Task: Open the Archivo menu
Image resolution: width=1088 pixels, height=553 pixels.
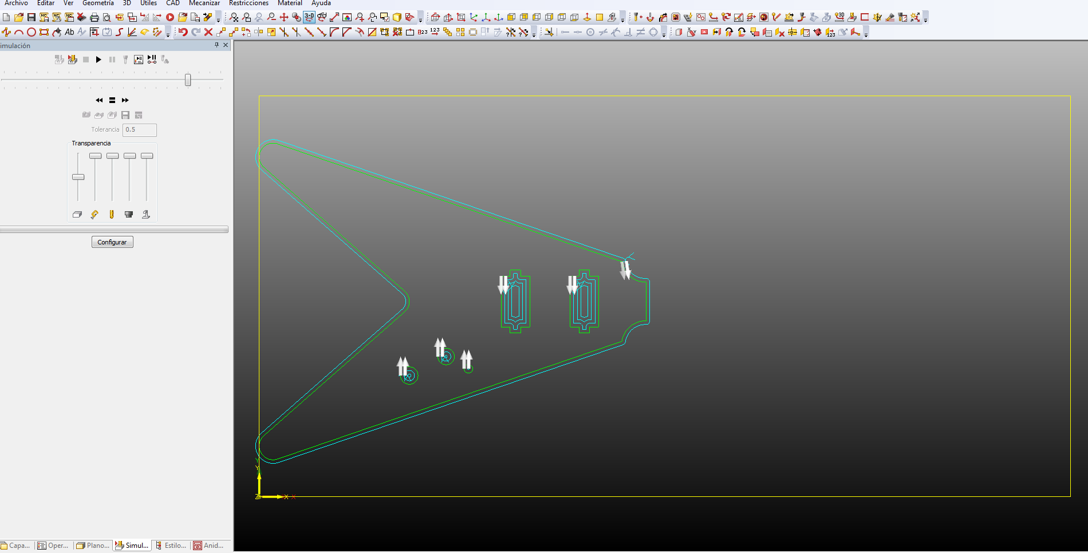Action: click(16, 3)
